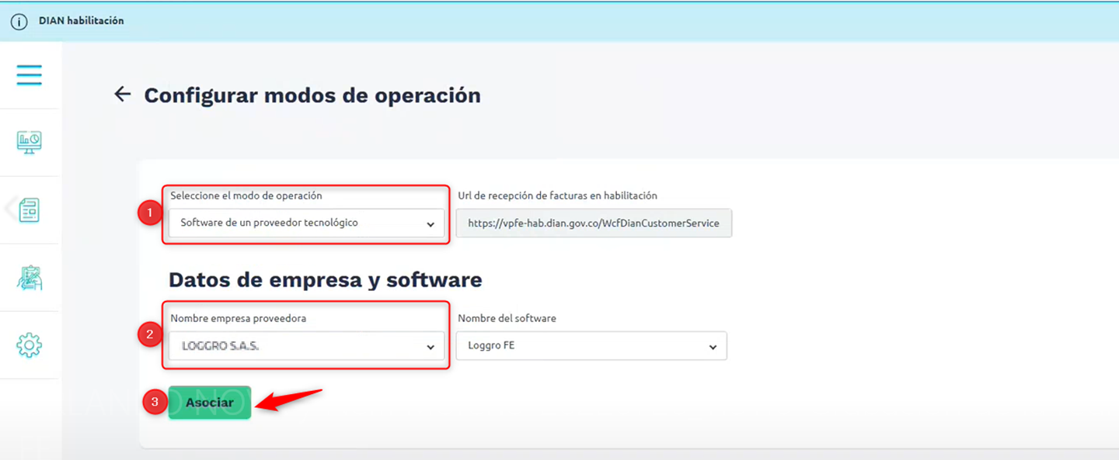Click the red step 2 badge
The image size is (1119, 460).
(x=150, y=335)
